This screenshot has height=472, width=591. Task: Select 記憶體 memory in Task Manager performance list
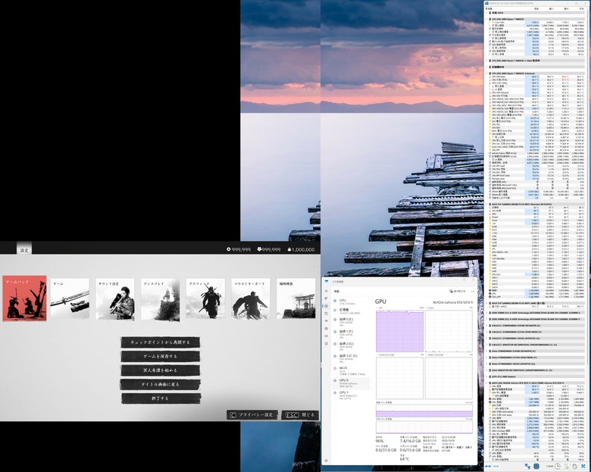(352, 311)
